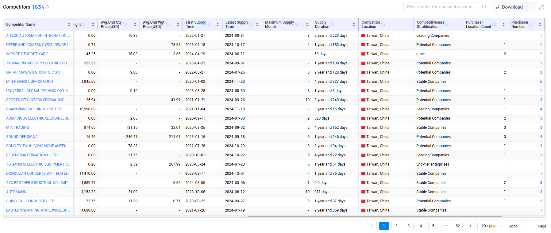This screenshot has height=233, width=551.
Task: Click purchaser number 4 for BRAIN WAVE HOLDINGS
Action: coord(541,109)
